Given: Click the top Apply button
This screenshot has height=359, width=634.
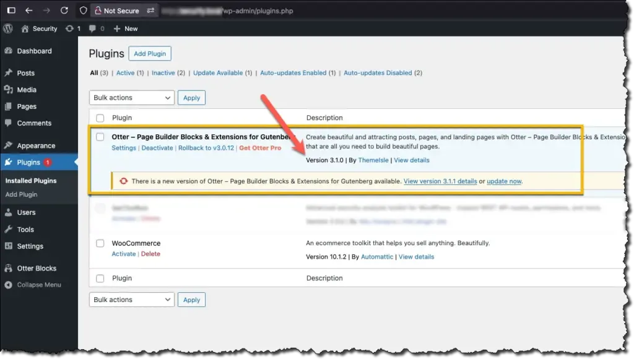Looking at the screenshot, I should pos(192,97).
